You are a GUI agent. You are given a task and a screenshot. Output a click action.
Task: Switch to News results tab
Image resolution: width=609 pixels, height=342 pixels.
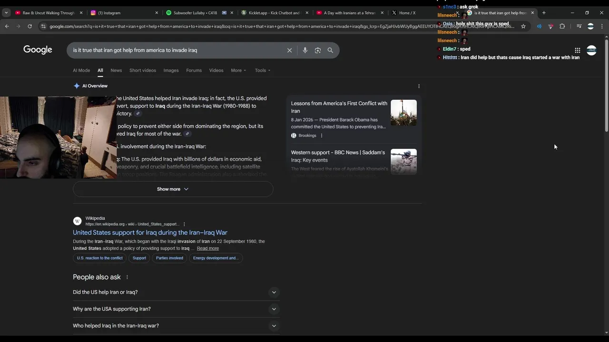click(x=116, y=70)
